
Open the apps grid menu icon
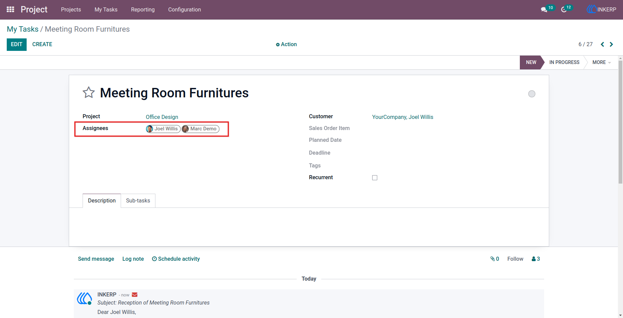tap(10, 9)
